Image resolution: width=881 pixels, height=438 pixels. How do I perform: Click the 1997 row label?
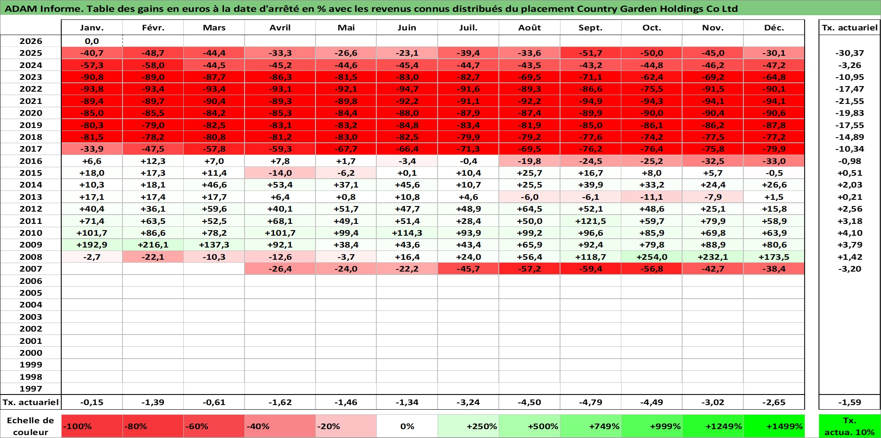pos(31,389)
